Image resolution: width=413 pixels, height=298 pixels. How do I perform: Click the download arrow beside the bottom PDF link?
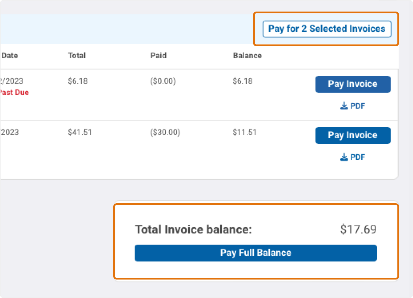click(344, 157)
